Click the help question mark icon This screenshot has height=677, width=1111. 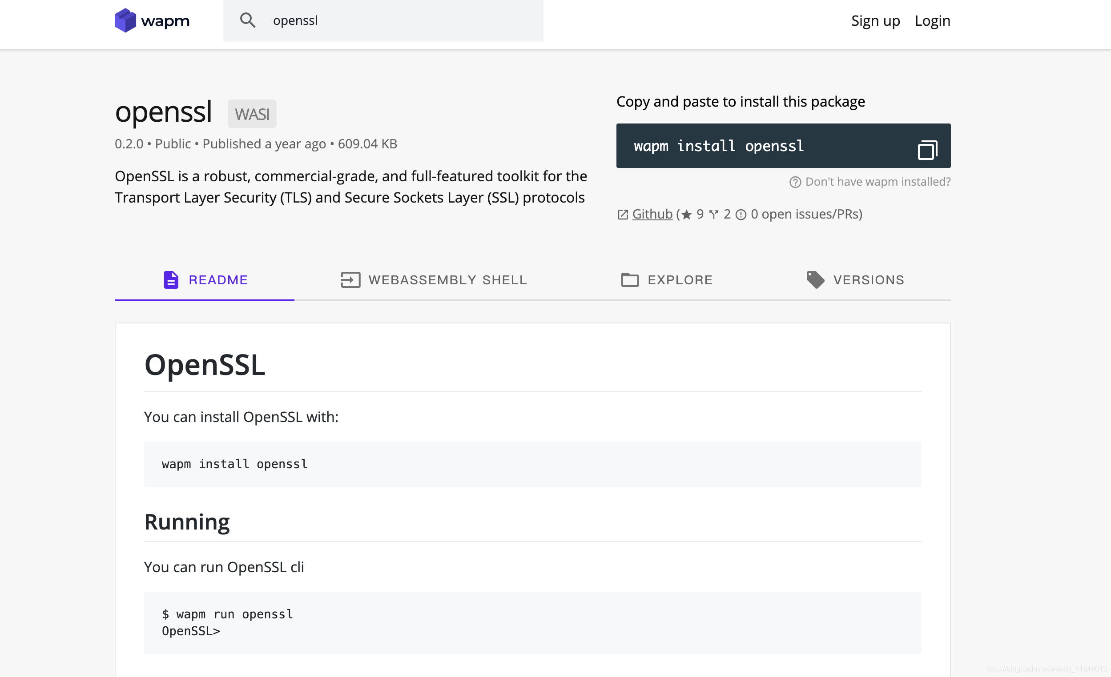pos(795,182)
